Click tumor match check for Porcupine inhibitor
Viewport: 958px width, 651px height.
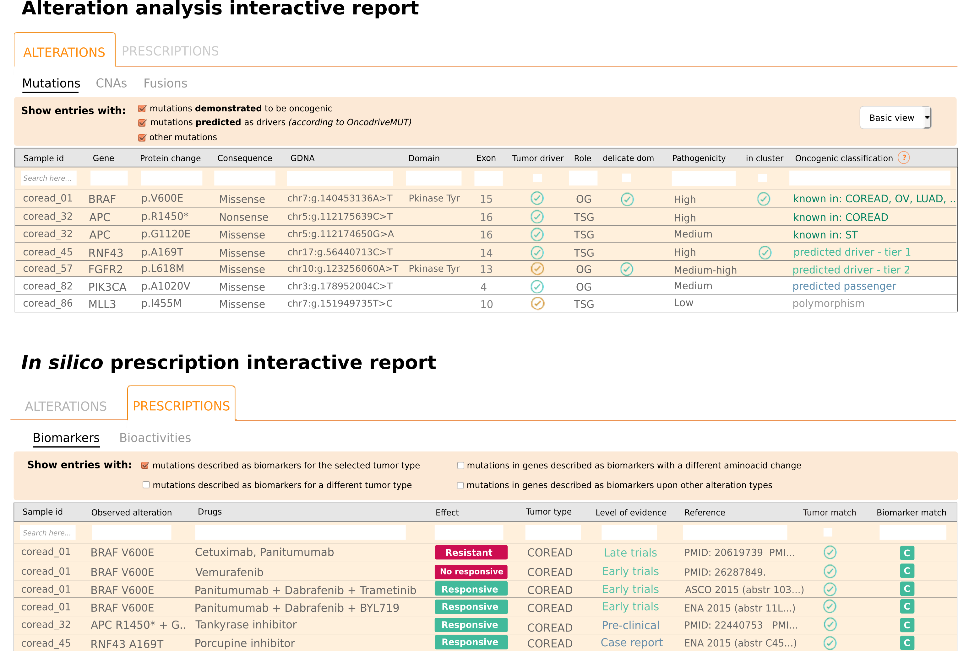830,642
